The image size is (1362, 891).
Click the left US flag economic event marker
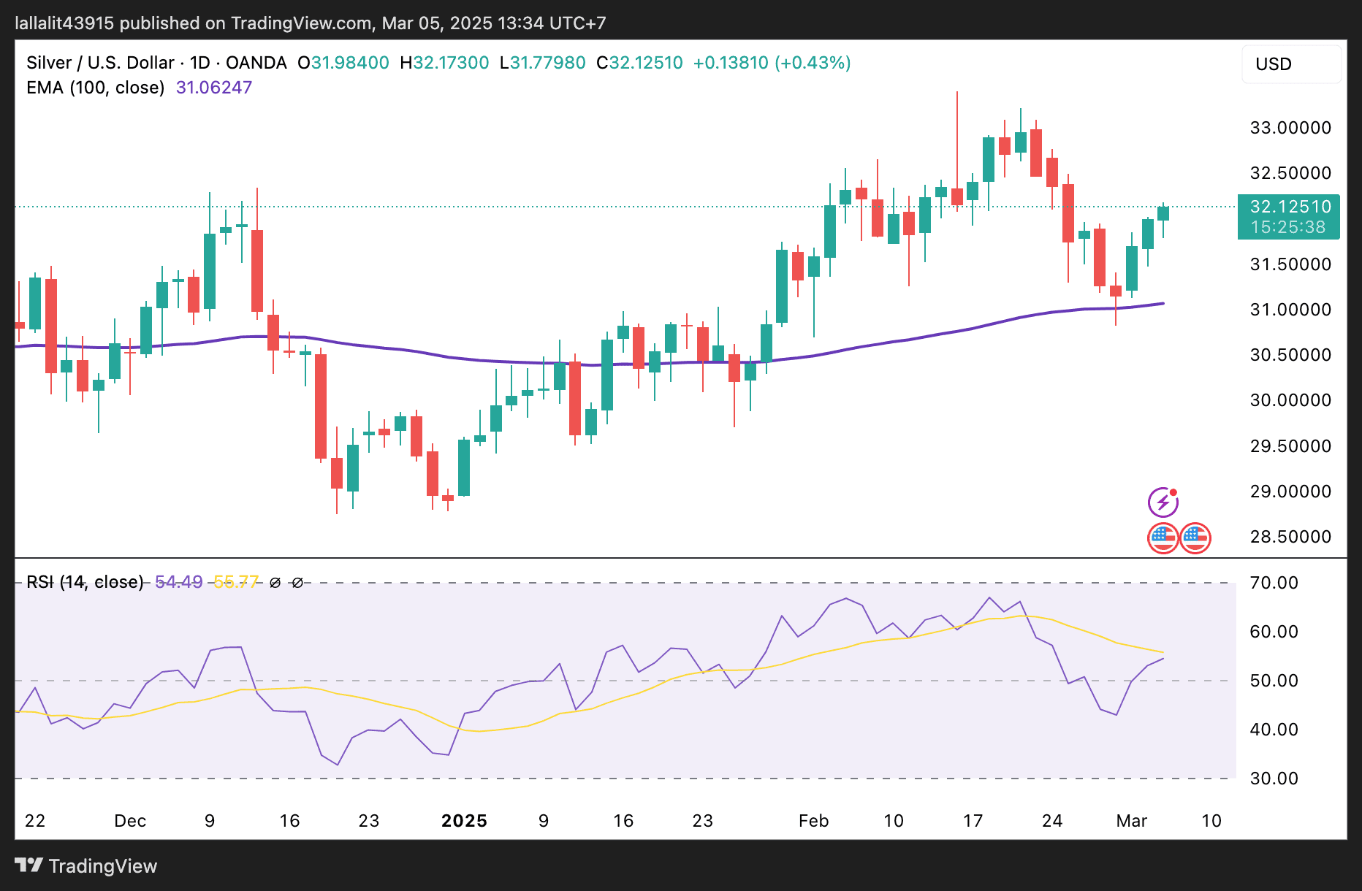[x=1162, y=538]
